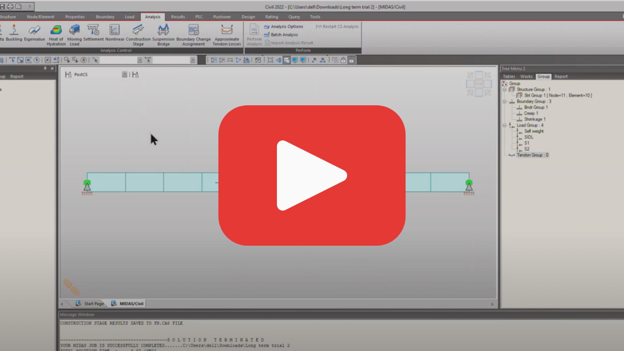Image resolution: width=624 pixels, height=351 pixels.
Task: Collapse the Boundary Group tree node
Action: pyautogui.click(x=505, y=101)
